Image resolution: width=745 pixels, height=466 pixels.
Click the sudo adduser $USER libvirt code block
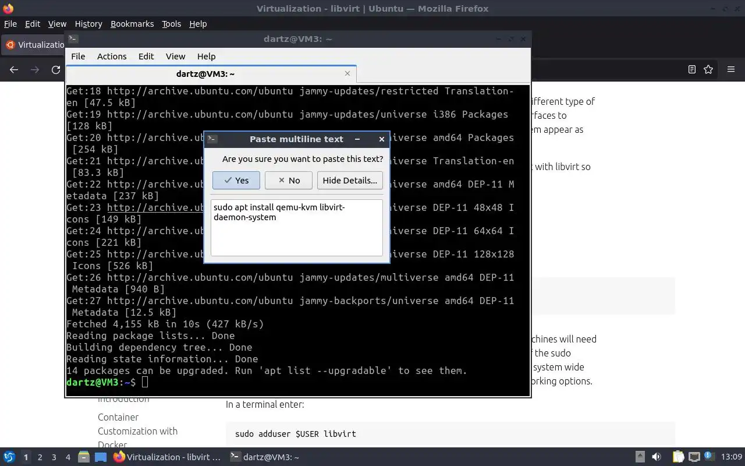[450, 434]
